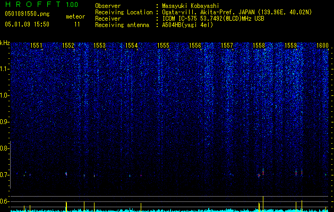Click the 0.9 frequency axis label
Screen dimensions: 334x212
tap(4, 122)
